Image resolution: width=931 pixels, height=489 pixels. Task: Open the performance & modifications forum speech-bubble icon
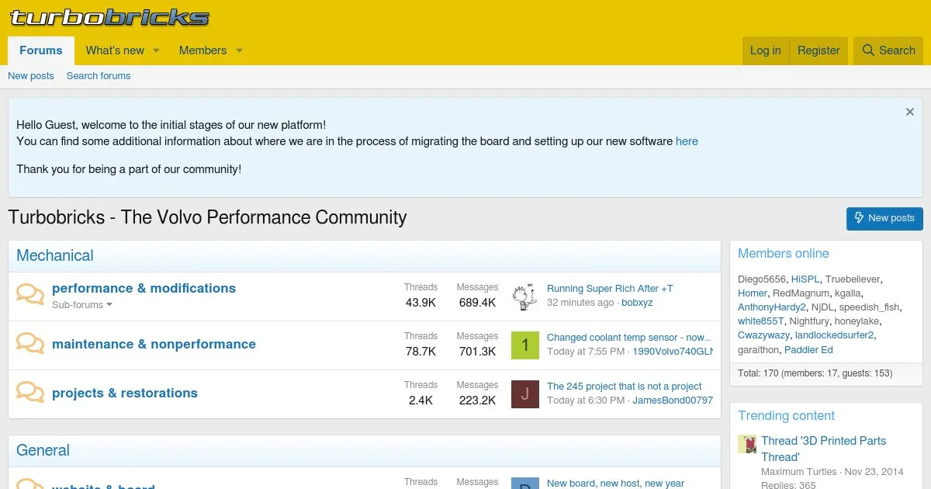(x=30, y=295)
